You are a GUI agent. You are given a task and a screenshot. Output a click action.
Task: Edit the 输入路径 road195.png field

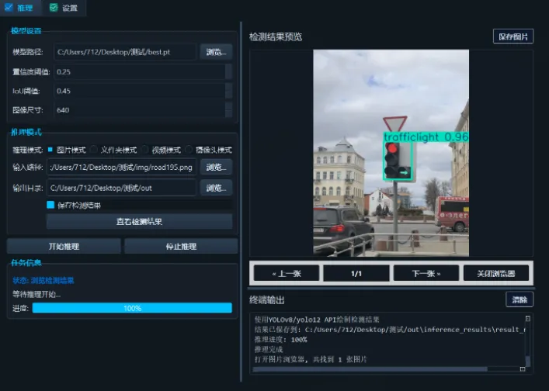121,167
